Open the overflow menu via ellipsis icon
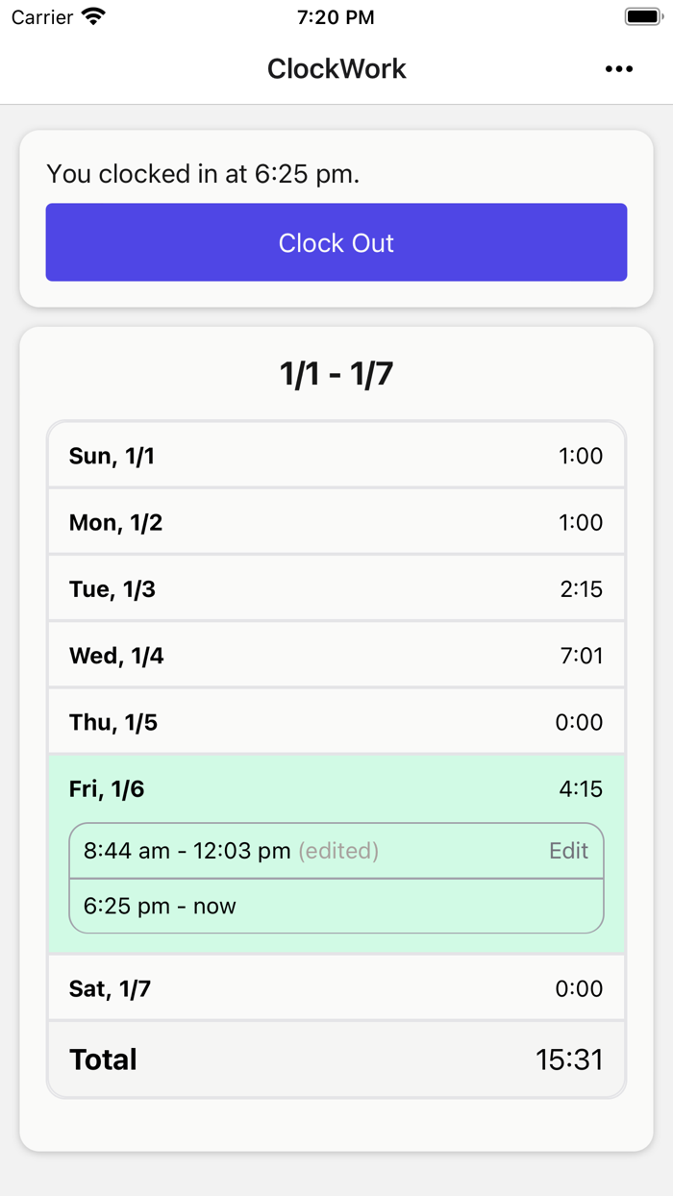The height and width of the screenshot is (1196, 673). [x=619, y=68]
